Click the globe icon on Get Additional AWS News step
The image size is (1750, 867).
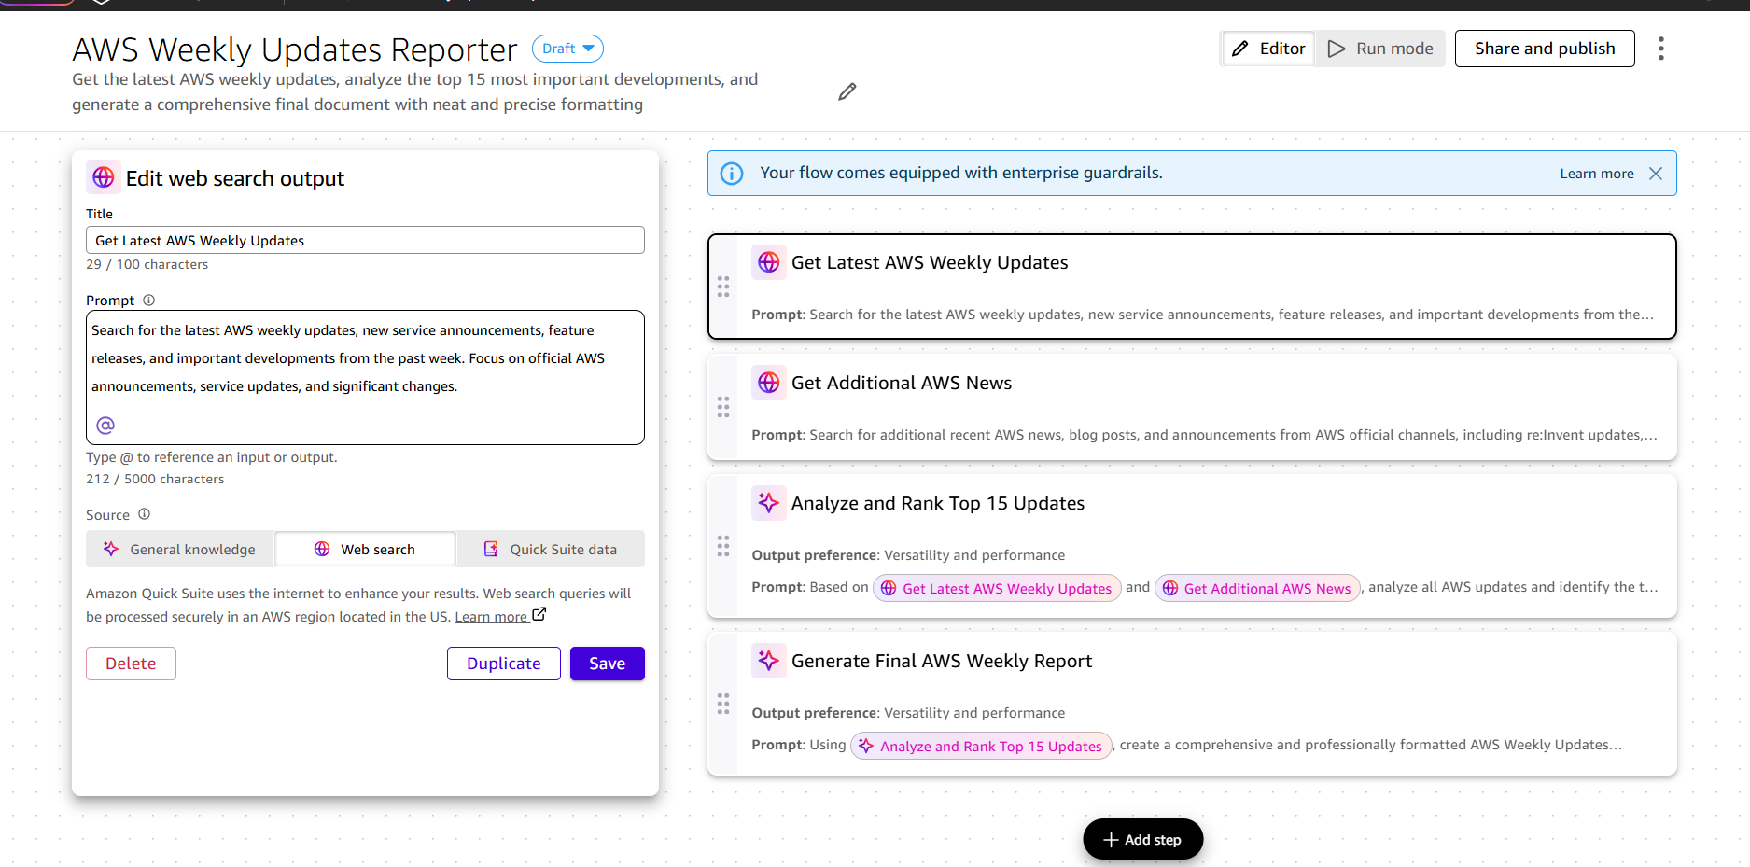click(768, 382)
